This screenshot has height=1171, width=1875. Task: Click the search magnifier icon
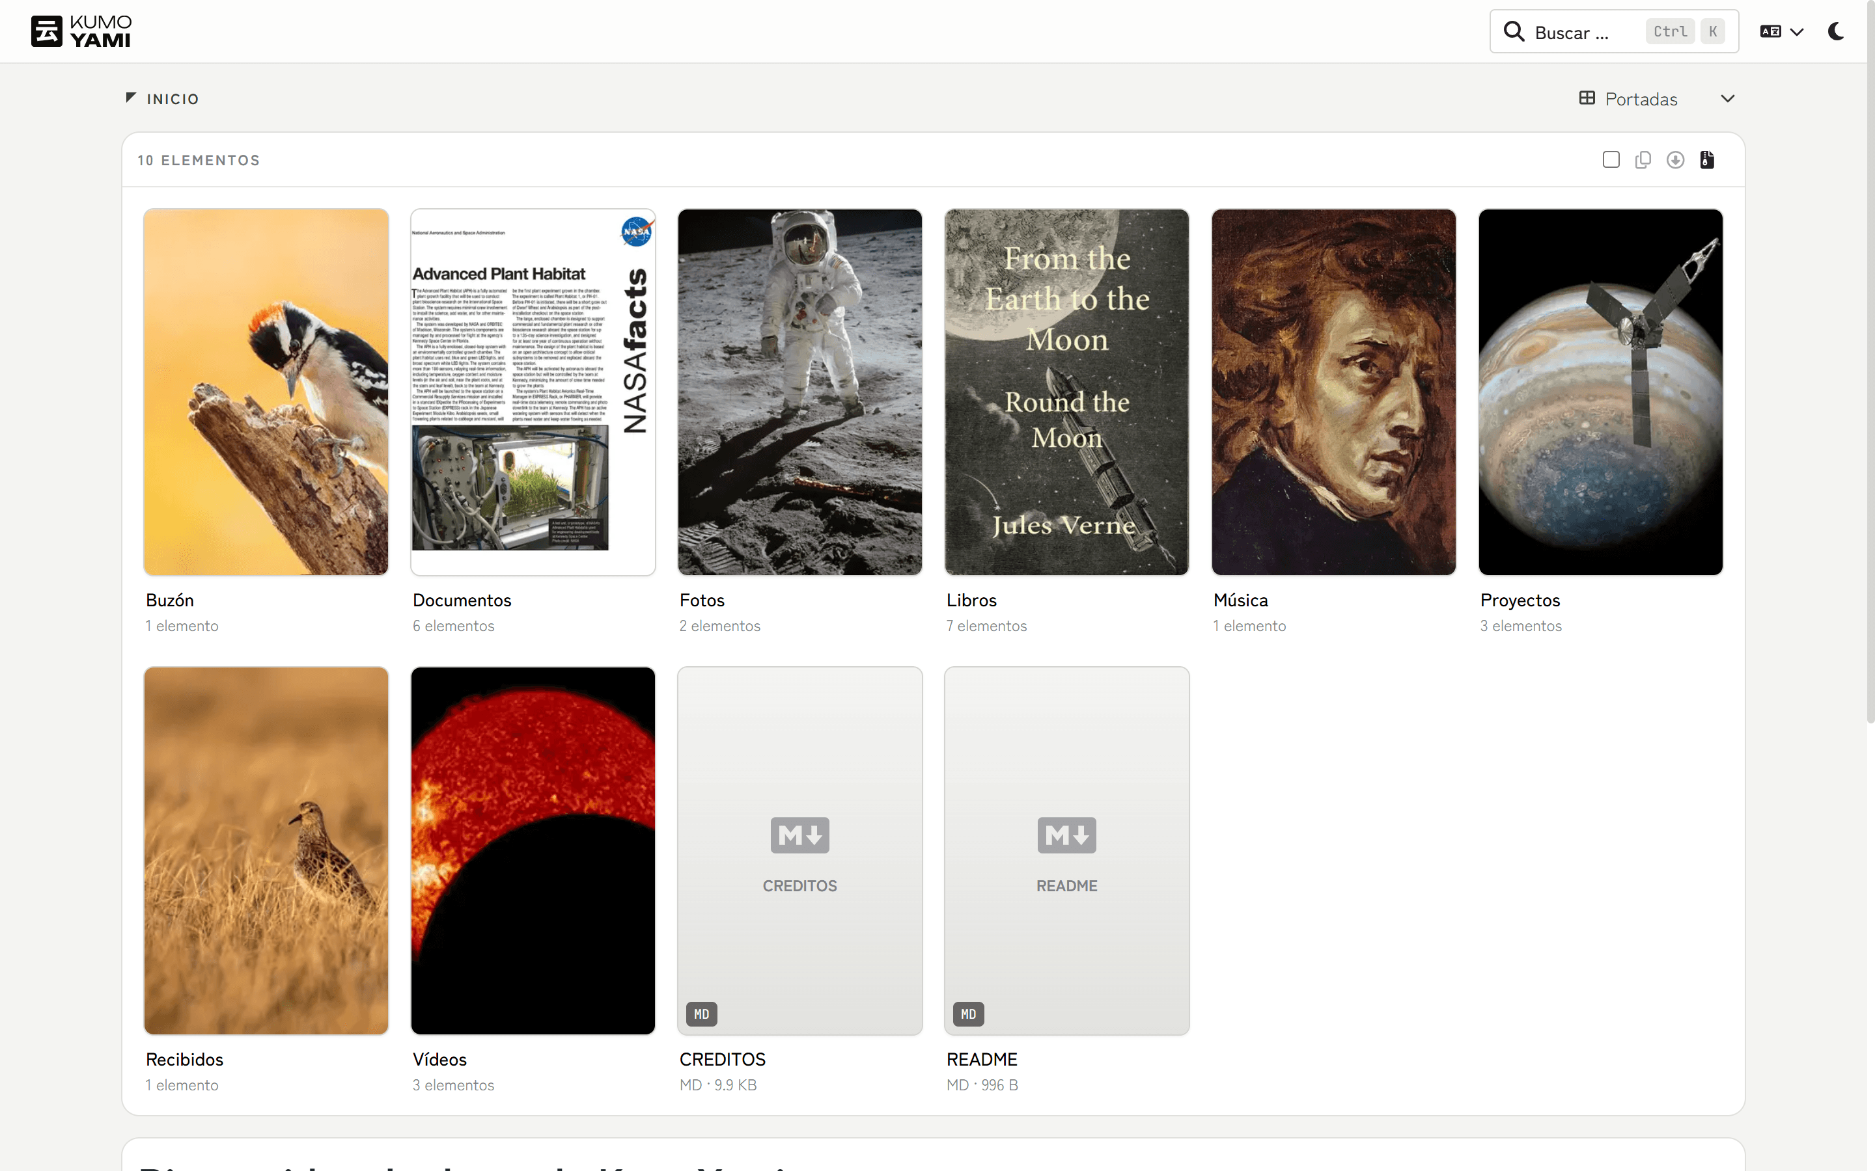tap(1514, 32)
